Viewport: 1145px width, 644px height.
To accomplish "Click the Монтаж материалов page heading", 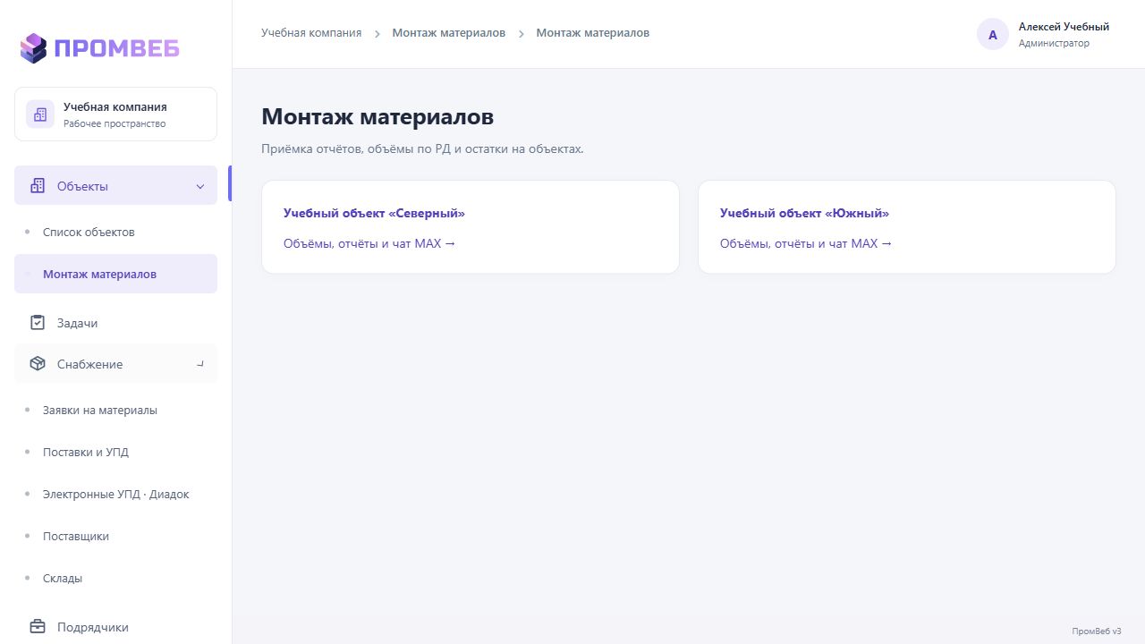I will [377, 117].
